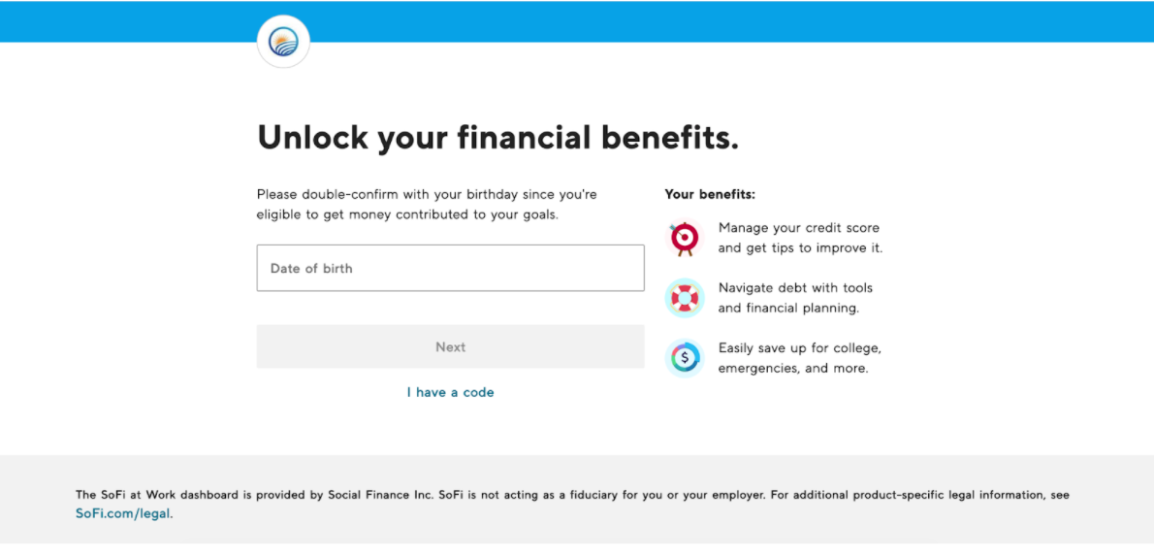Click the lifebuoy debt navigation icon
Screen dimensions: 1154x556
point(685,298)
